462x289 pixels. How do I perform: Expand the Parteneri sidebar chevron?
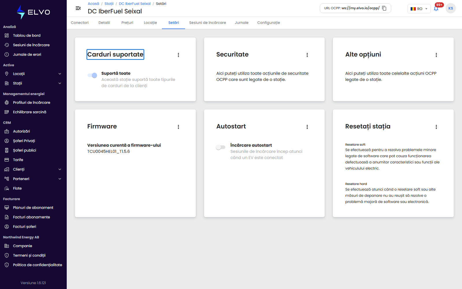click(x=60, y=179)
